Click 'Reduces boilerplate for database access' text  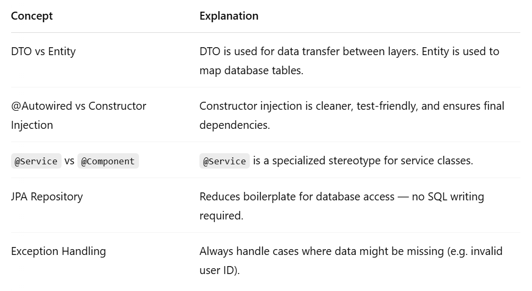[297, 197]
